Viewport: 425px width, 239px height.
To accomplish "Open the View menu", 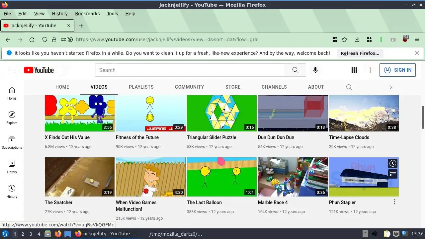I will click(x=39, y=14).
